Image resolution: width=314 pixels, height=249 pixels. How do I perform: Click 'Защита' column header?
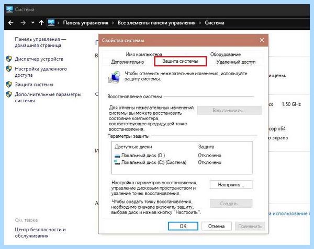tap(206, 147)
